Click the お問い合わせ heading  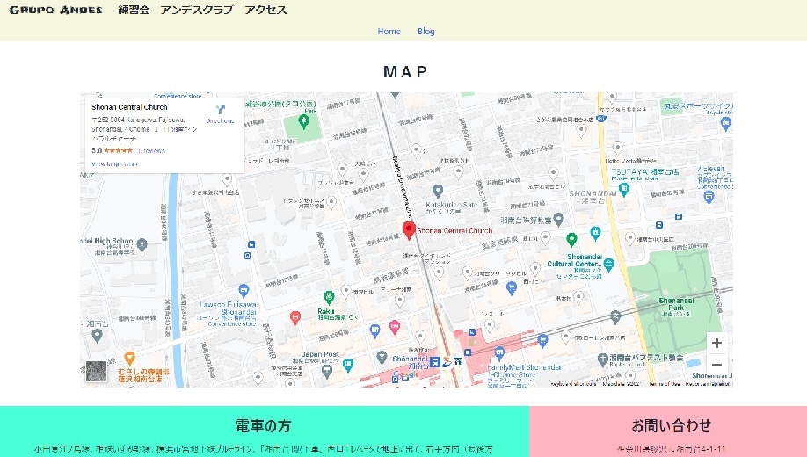coord(671,425)
